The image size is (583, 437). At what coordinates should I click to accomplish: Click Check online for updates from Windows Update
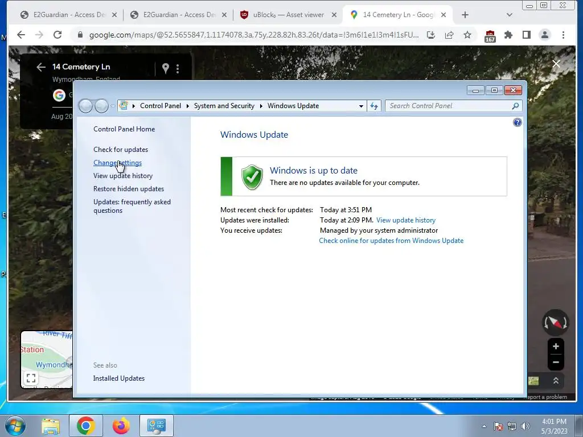click(391, 241)
